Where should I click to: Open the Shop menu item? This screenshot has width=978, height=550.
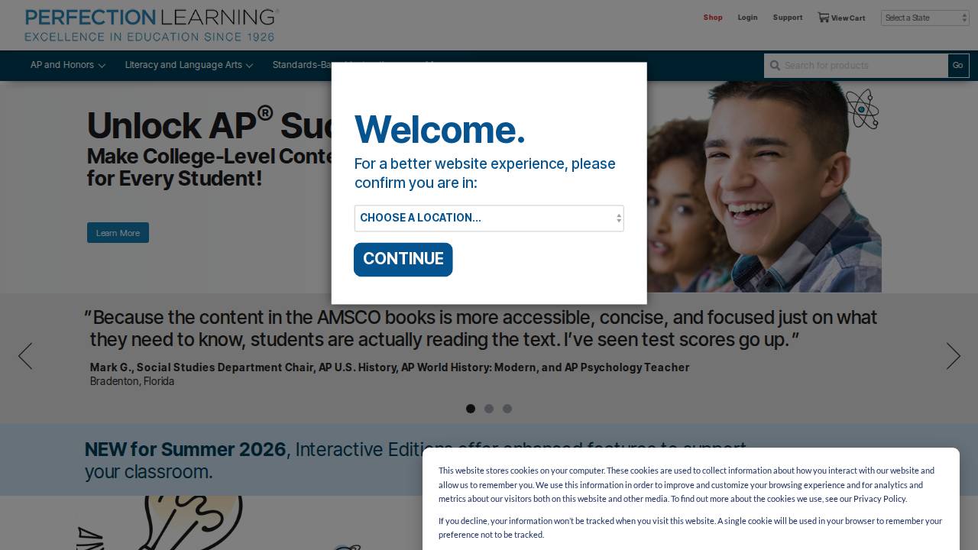click(x=713, y=18)
